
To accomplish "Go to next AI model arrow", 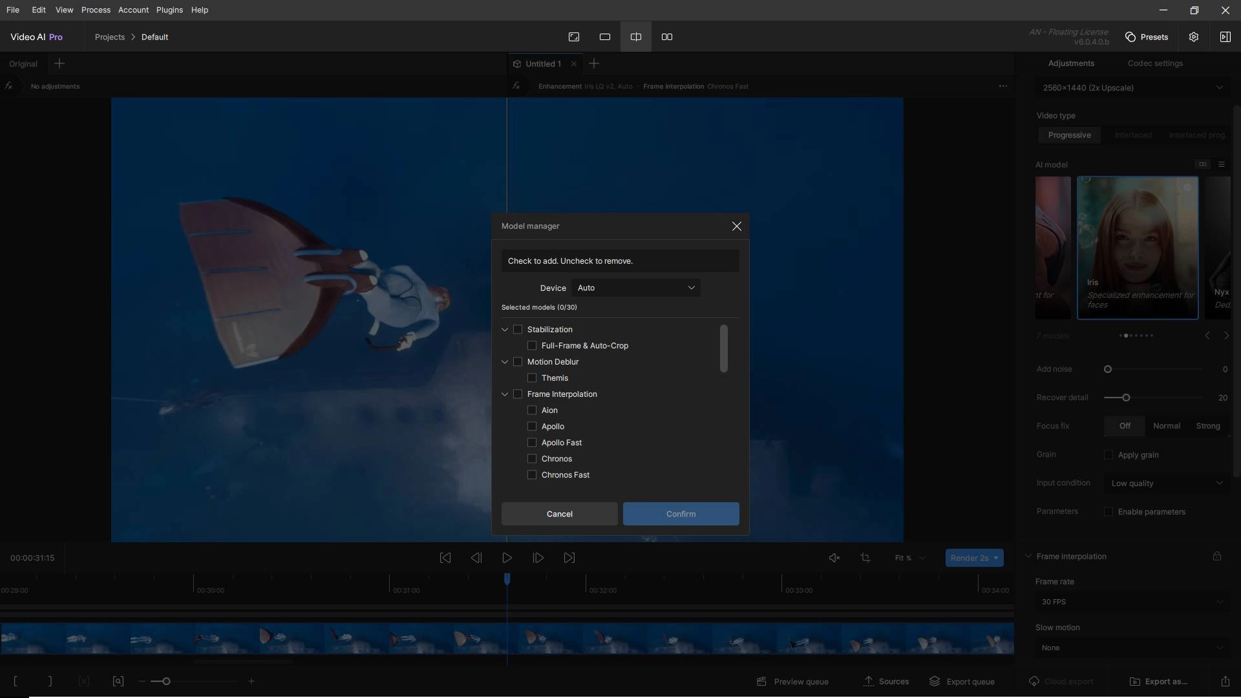I will coord(1226,335).
